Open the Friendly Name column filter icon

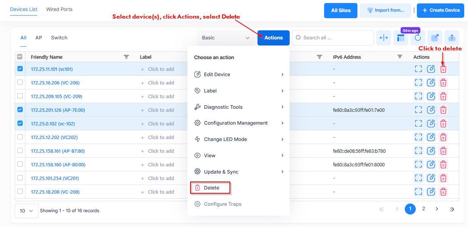coord(126,57)
